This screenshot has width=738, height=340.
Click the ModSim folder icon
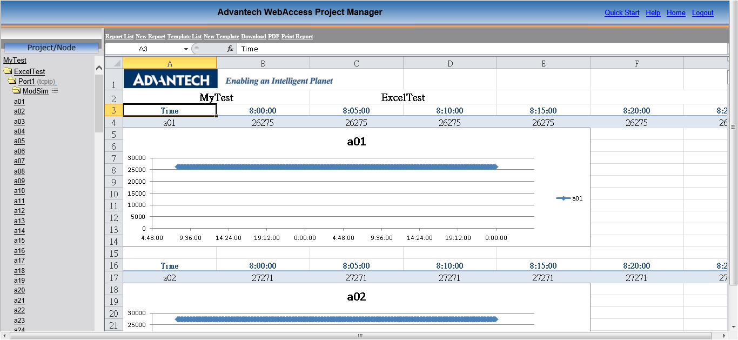click(x=16, y=91)
